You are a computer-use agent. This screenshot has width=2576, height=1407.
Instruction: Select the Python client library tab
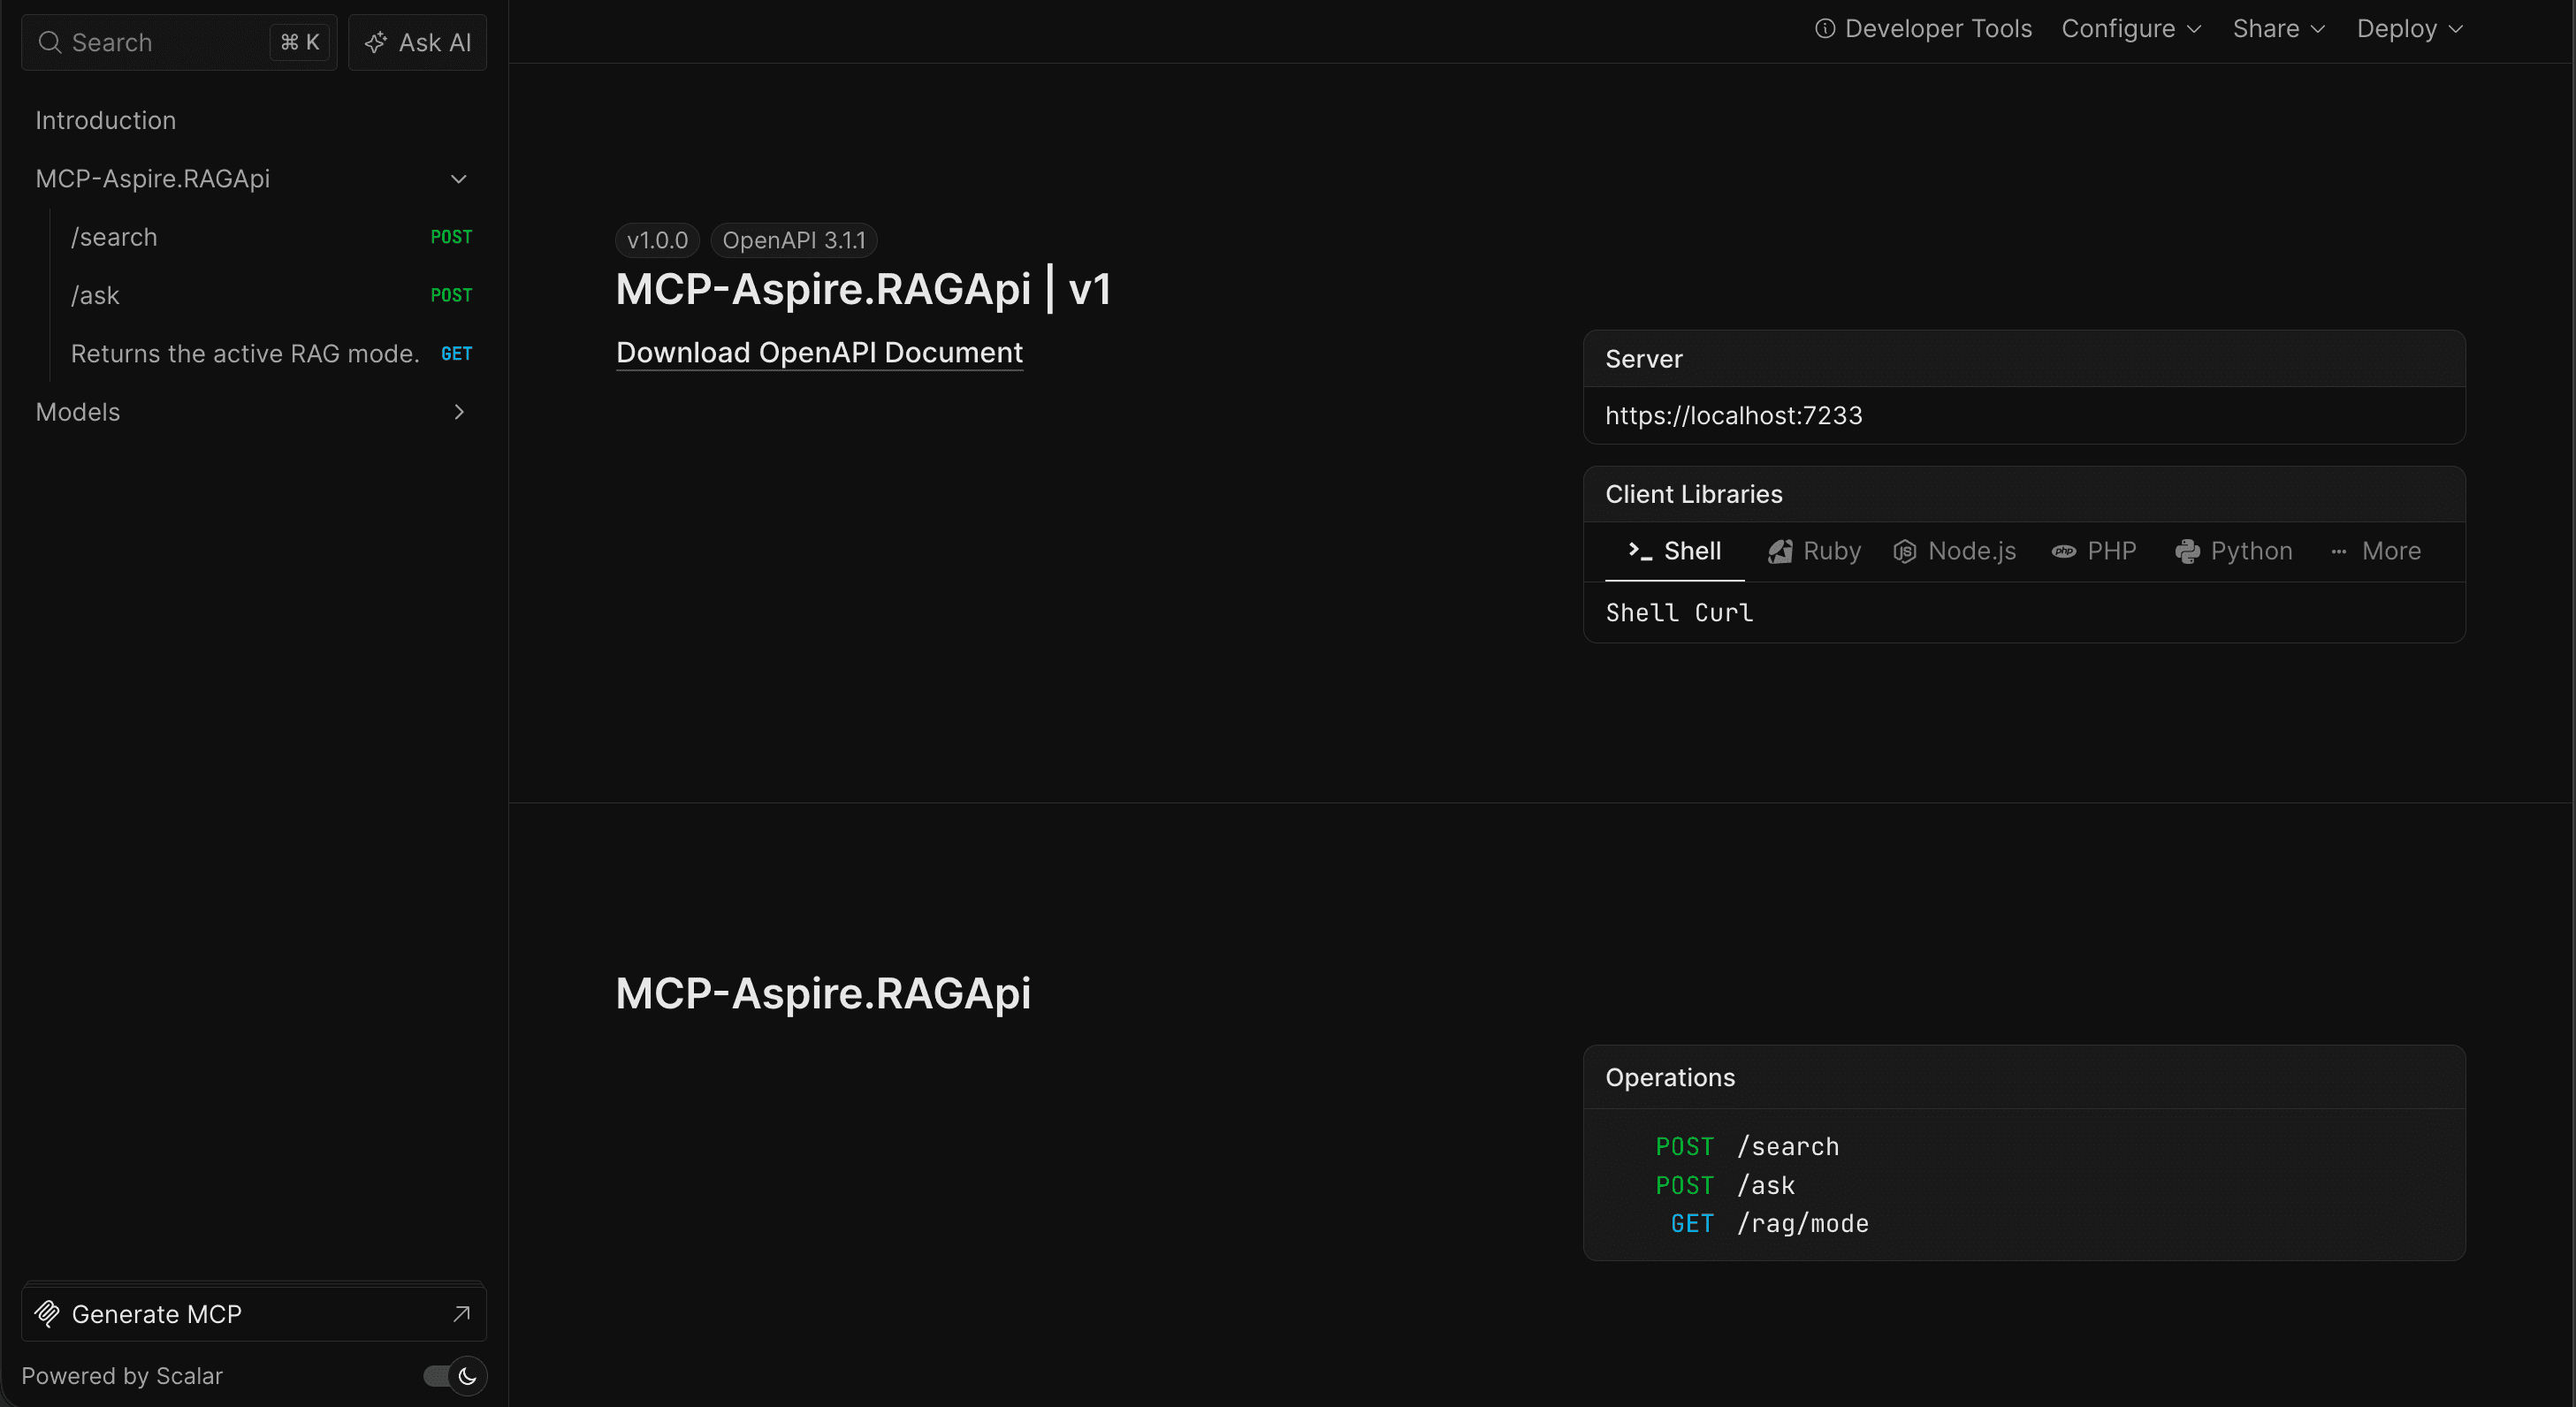[x=2233, y=551]
